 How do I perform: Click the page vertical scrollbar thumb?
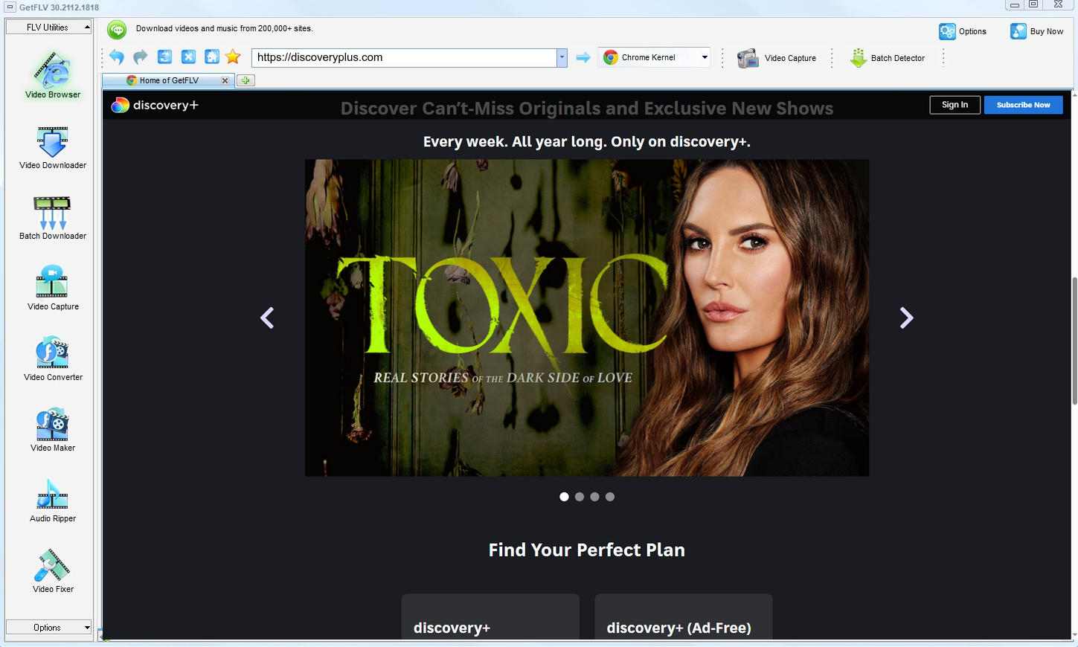coord(1074,341)
